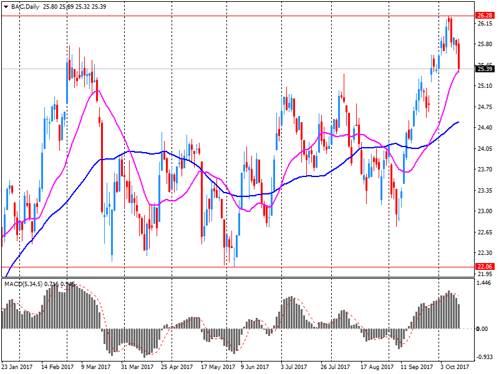
Task: Click the MACD 1.446 scale value
Action: coord(485,283)
